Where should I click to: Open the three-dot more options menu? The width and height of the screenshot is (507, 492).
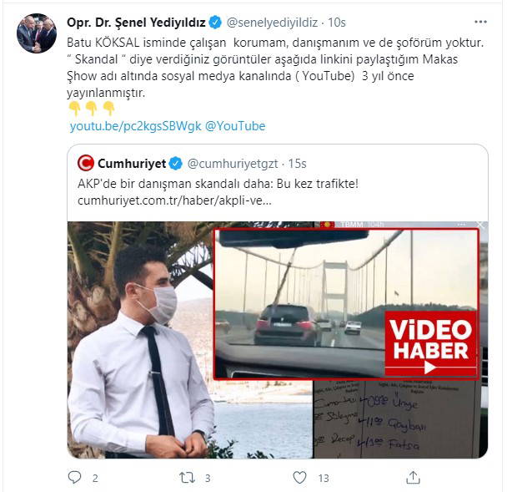(x=480, y=22)
